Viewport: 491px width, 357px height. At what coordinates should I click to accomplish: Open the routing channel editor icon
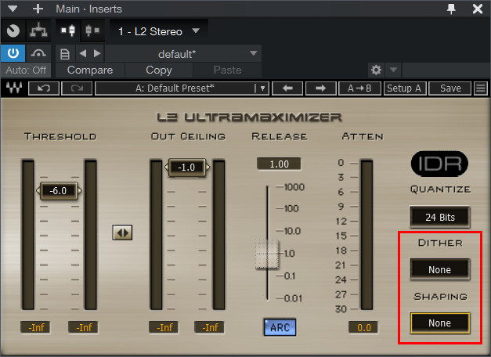tap(38, 31)
